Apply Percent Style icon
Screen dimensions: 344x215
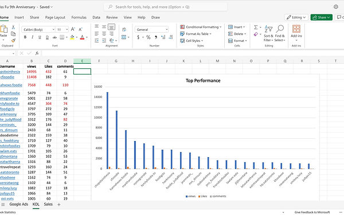pos(148,37)
